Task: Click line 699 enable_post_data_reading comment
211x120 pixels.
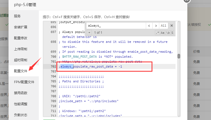Action: tap(116, 52)
